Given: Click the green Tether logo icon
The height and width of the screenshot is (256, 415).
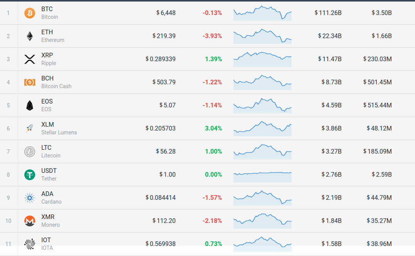Looking at the screenshot, I should (30, 175).
